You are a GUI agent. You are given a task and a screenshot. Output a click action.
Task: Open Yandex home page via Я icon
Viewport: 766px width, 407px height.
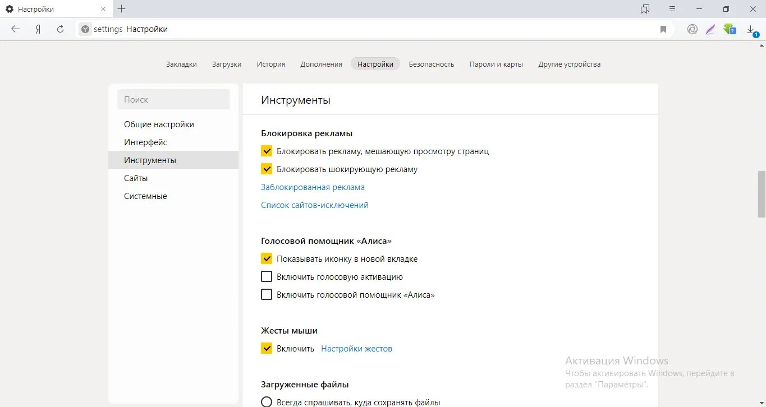coord(38,29)
